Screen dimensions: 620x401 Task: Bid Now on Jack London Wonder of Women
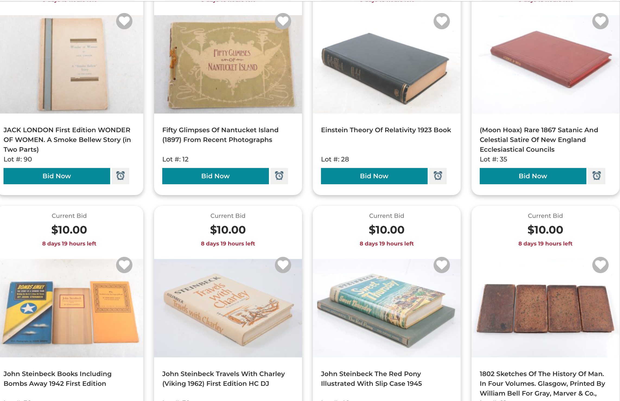57,176
